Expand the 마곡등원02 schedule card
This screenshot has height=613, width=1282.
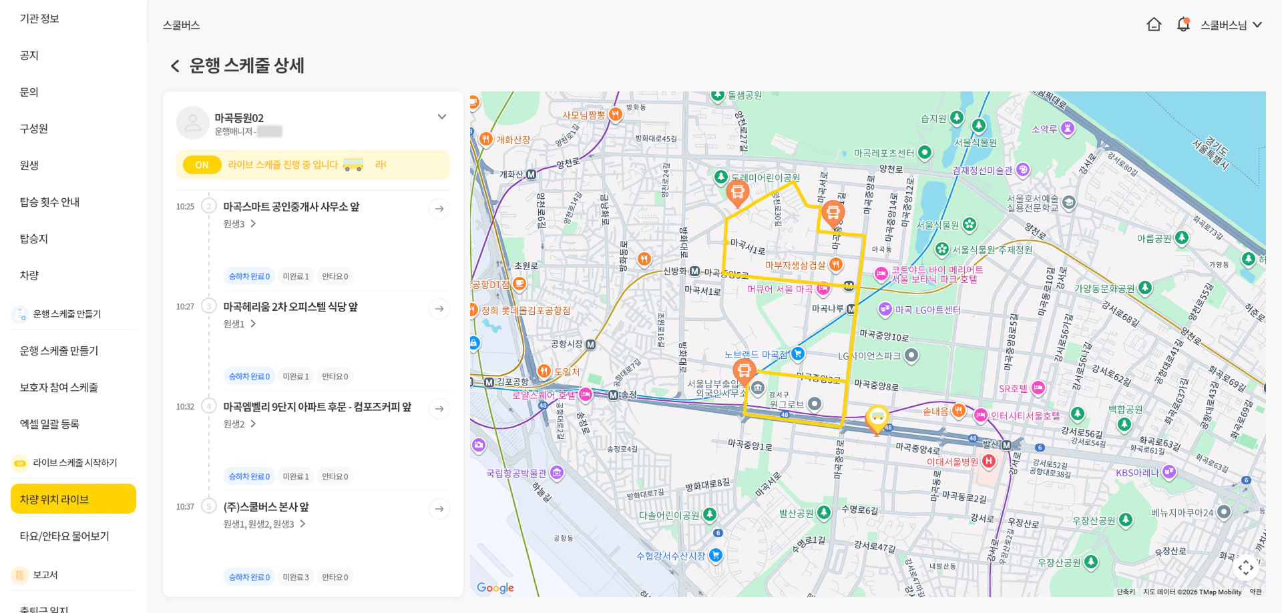[441, 117]
